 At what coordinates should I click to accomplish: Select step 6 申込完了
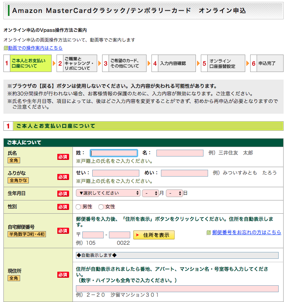pyautogui.click(x=267, y=63)
